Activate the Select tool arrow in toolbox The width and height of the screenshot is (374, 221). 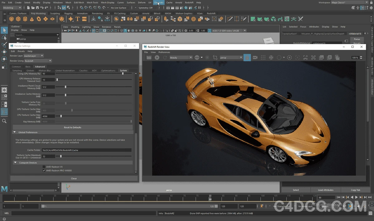4,30
